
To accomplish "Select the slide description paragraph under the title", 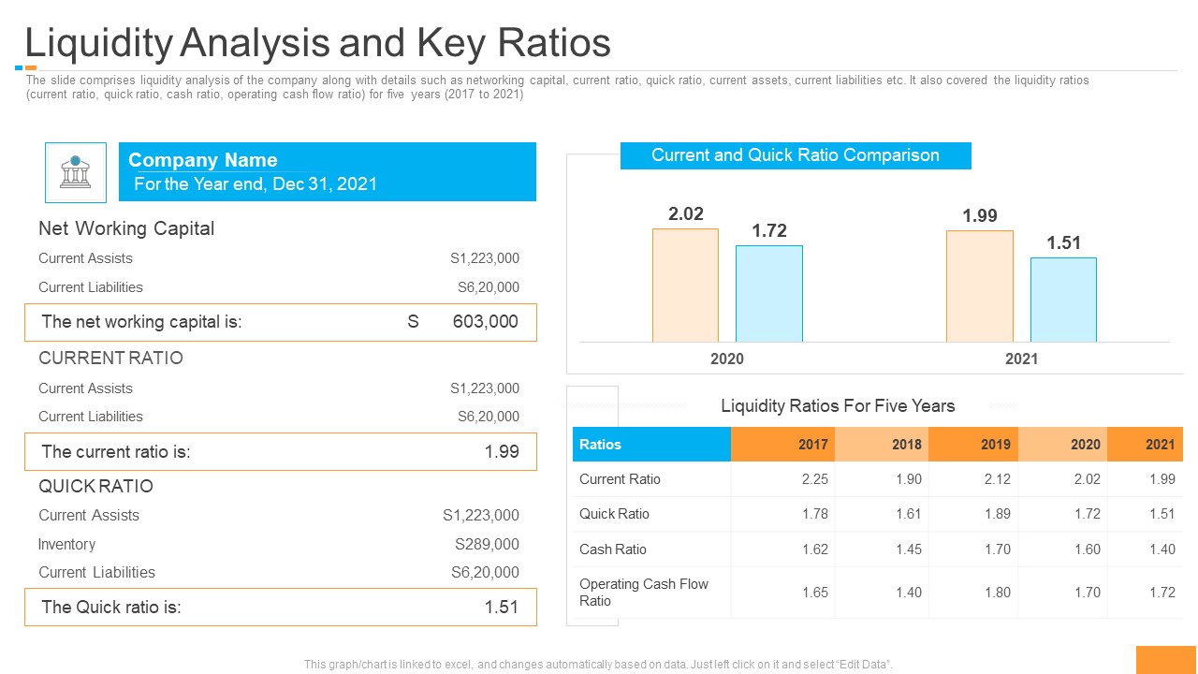I will click(558, 87).
